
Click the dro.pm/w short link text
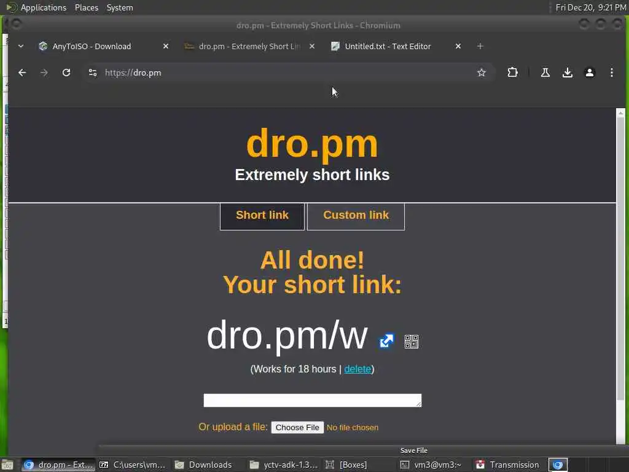coord(287,336)
